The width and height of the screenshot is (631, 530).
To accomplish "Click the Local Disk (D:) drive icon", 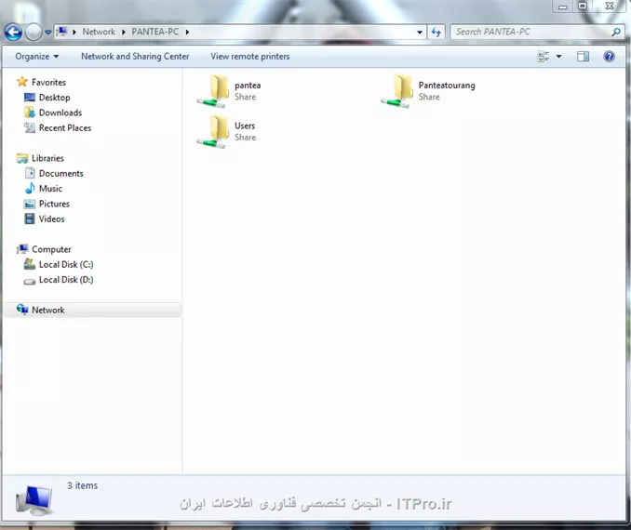I will [x=30, y=281].
